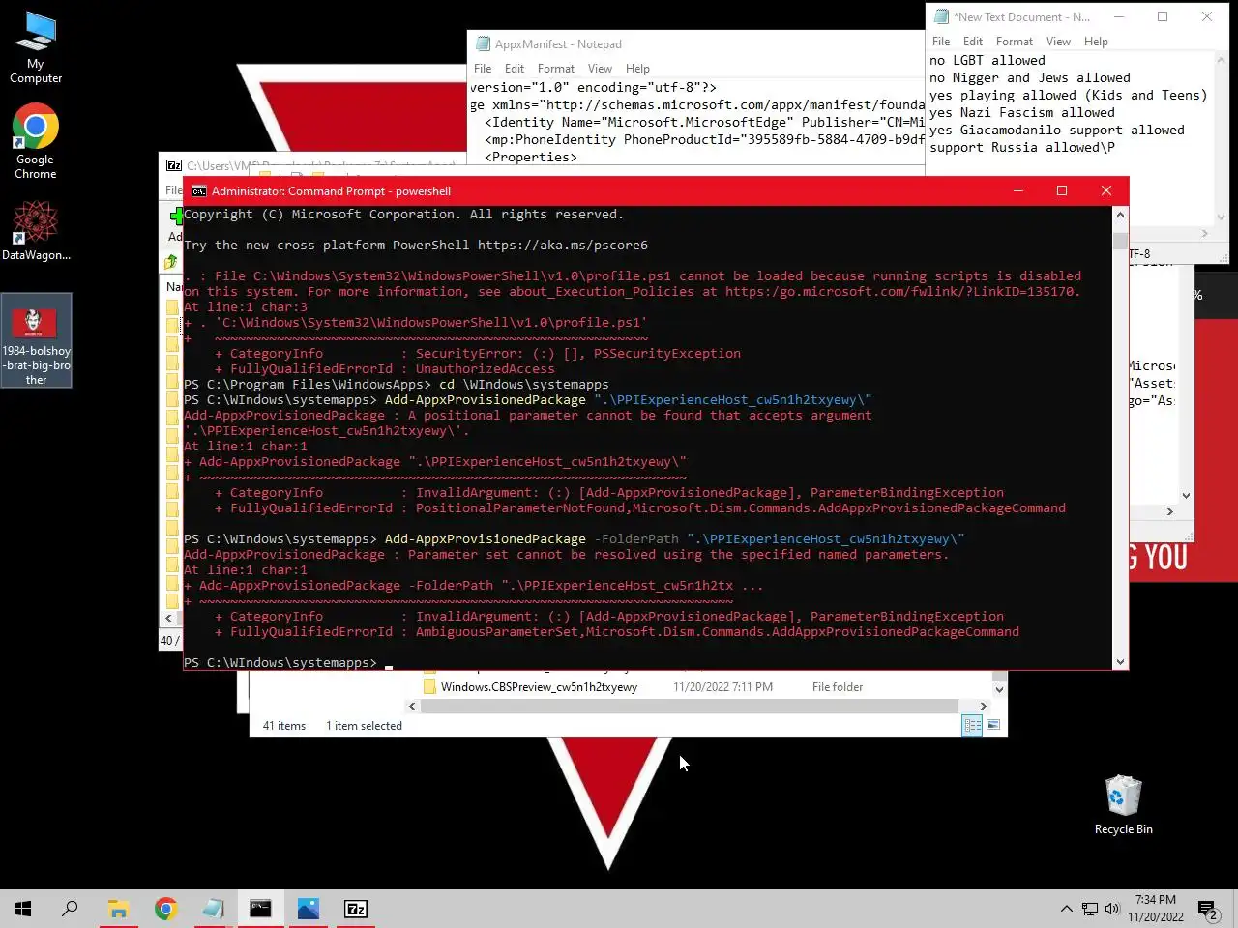Open Edit menu in New Text Document Notepad
This screenshot has width=1238, height=928.
973,42
